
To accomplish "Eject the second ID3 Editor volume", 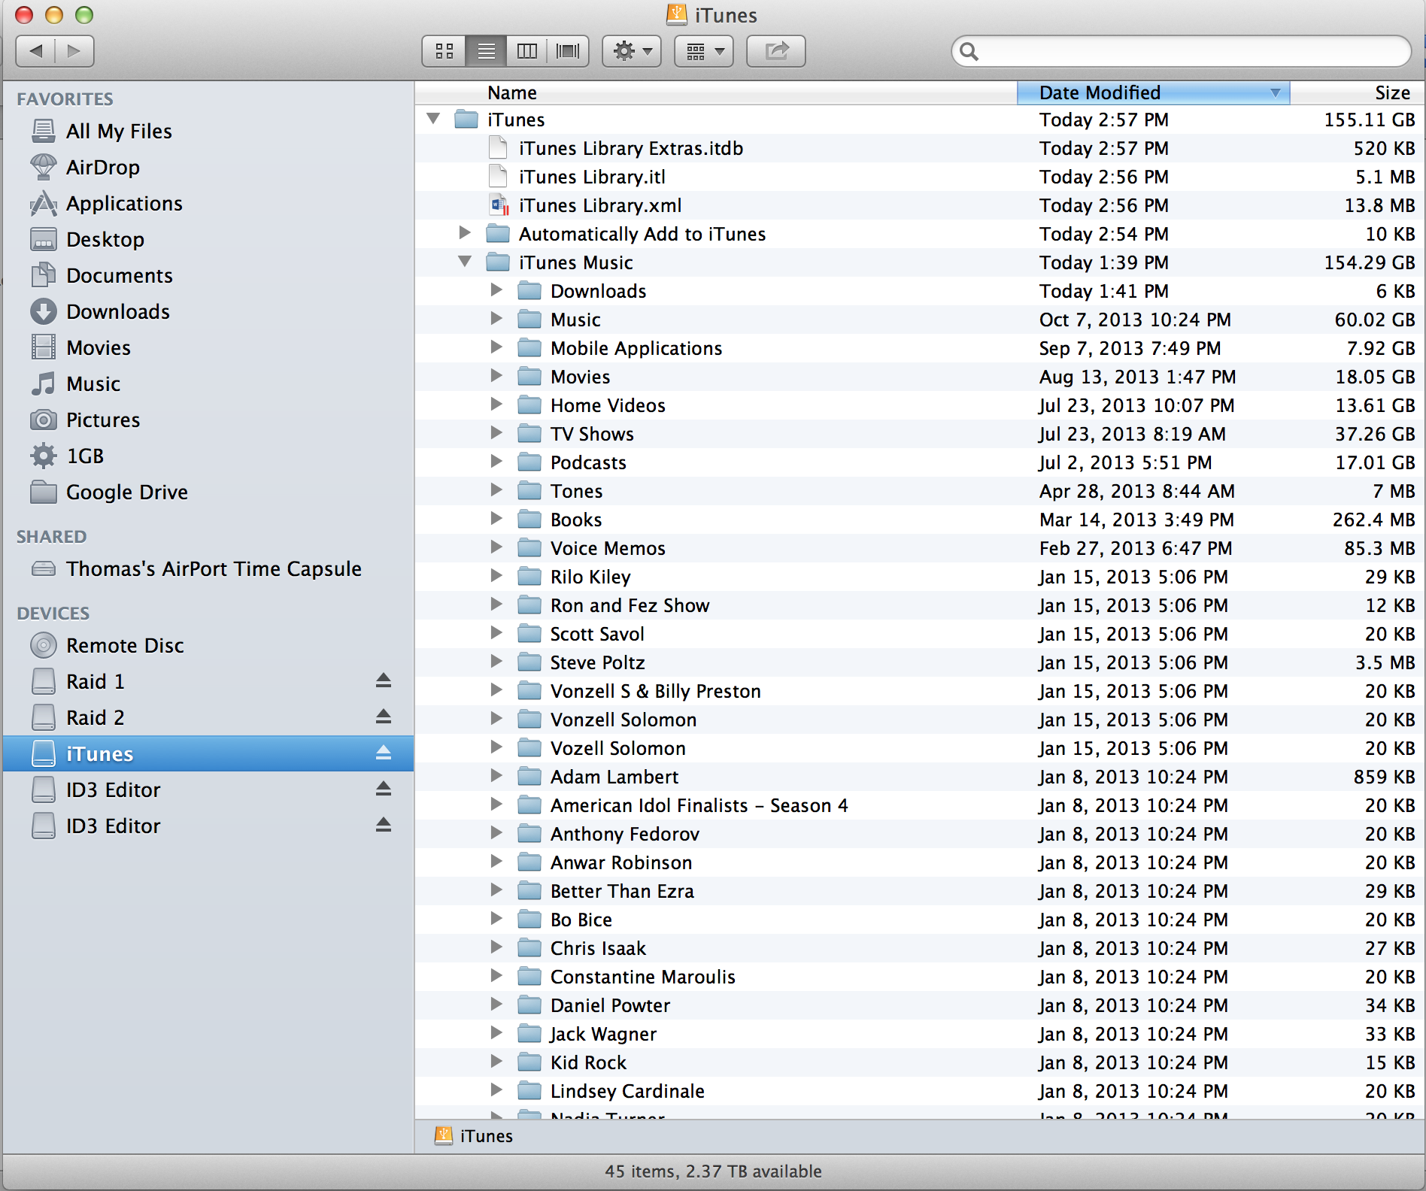I will coord(384,826).
